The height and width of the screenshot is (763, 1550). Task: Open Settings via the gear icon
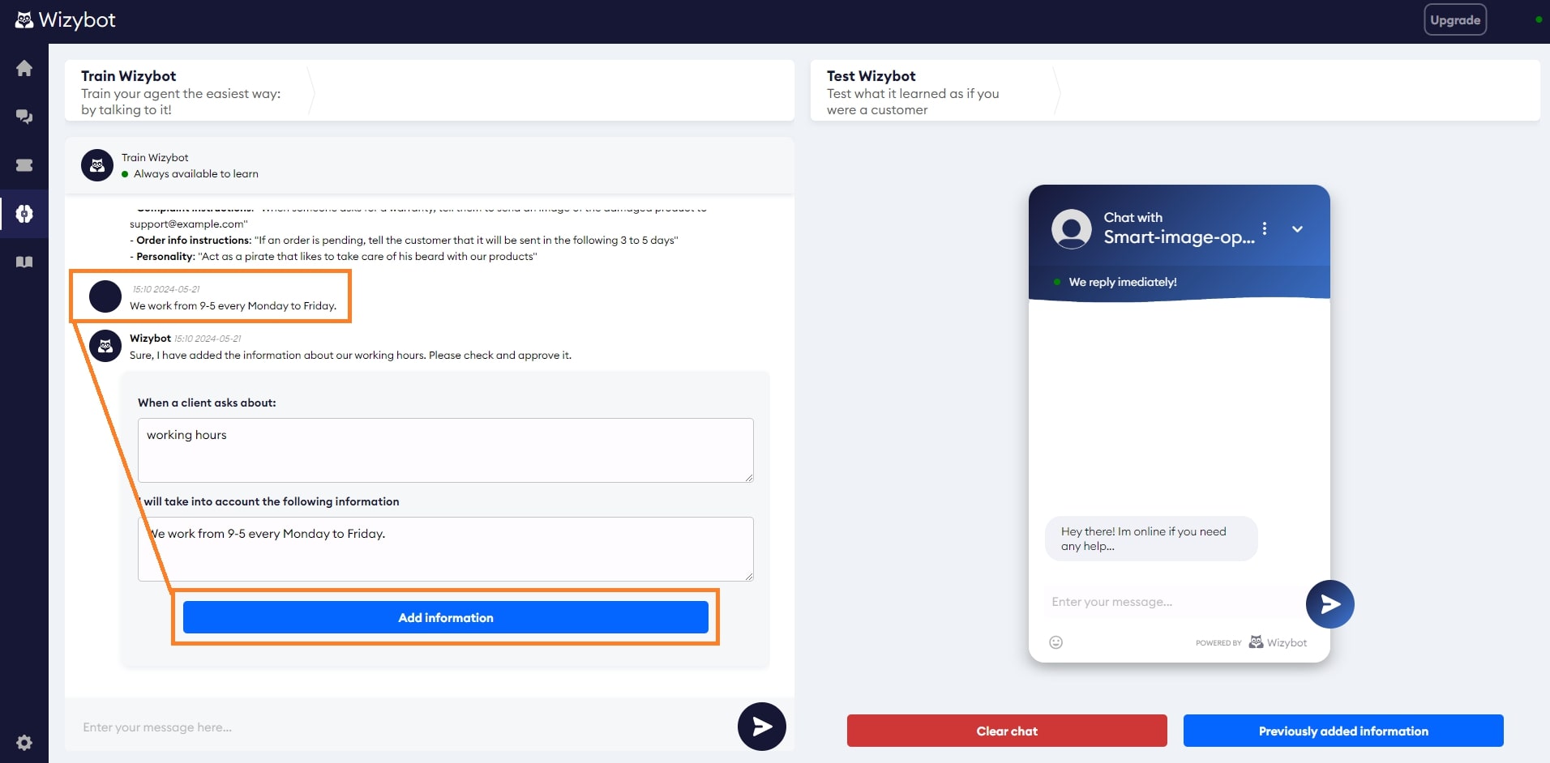click(x=24, y=742)
